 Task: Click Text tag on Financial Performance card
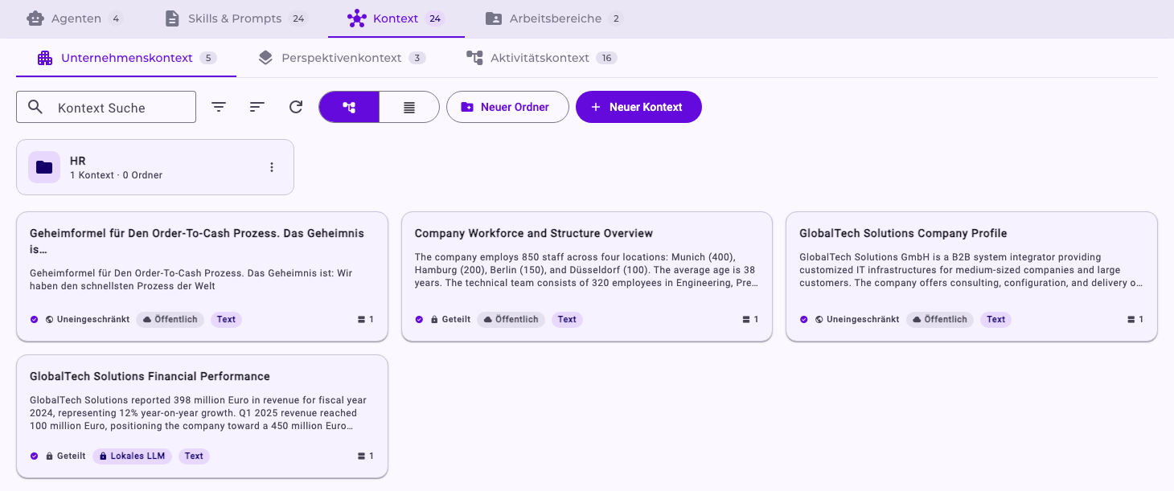[x=194, y=456]
